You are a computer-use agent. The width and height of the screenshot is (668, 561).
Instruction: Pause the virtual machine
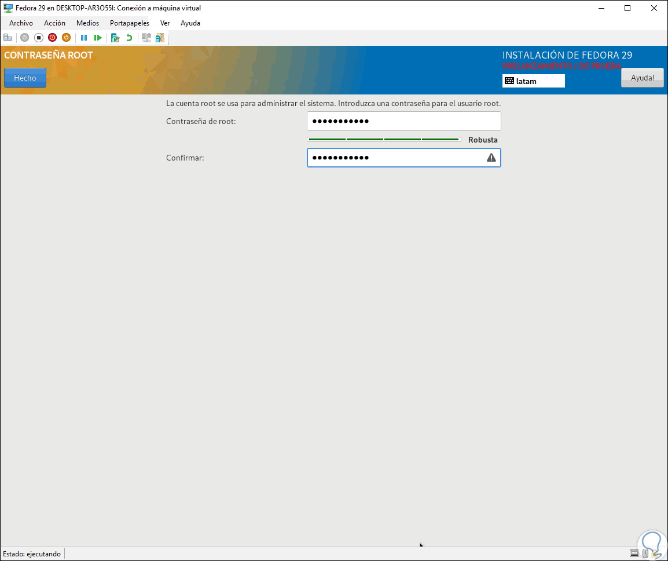84,38
